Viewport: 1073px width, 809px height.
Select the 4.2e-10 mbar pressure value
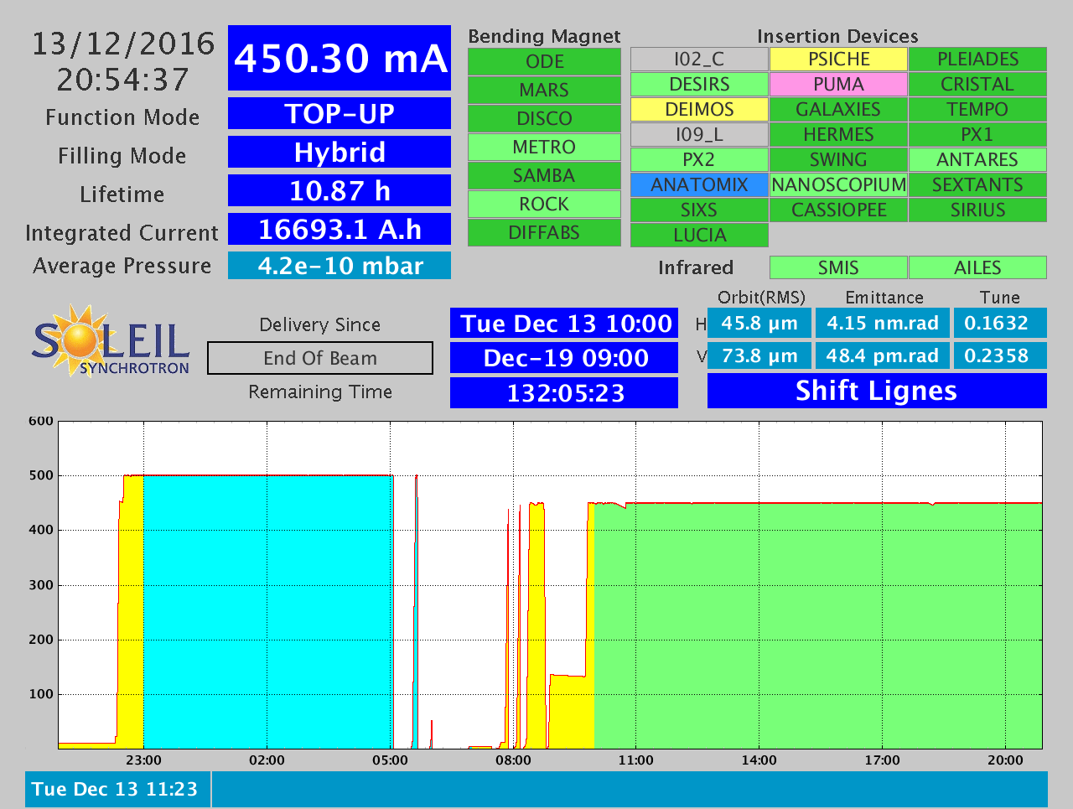(x=340, y=266)
